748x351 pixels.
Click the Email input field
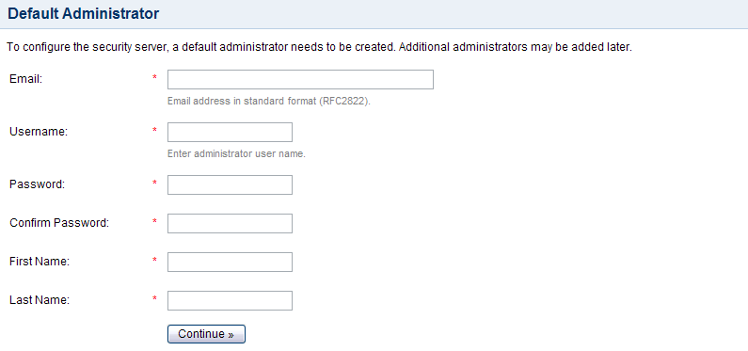tap(300, 80)
